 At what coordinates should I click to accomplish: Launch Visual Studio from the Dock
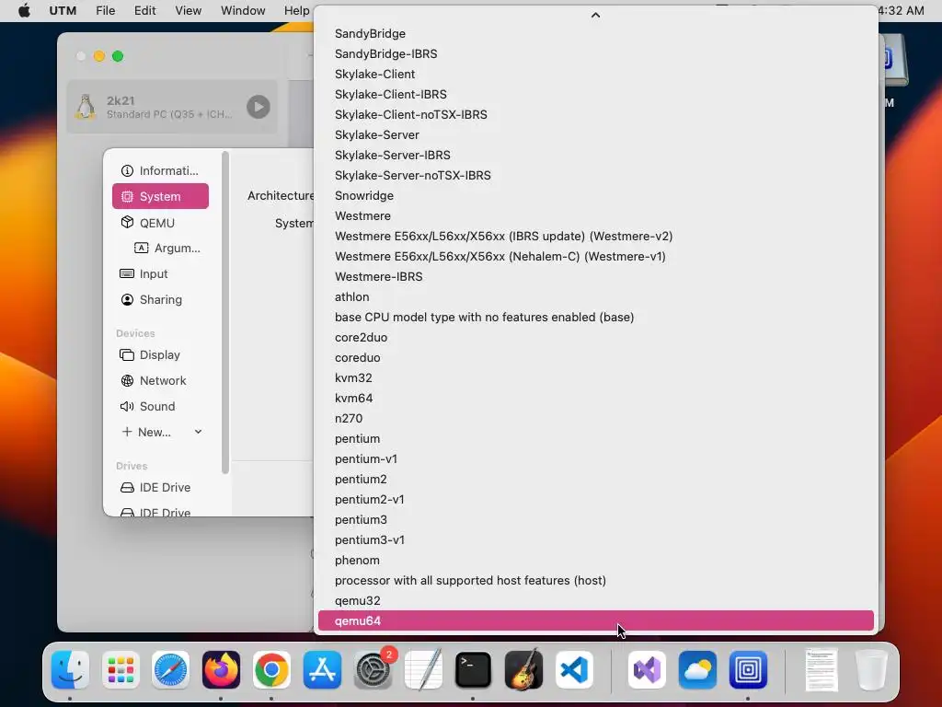click(x=647, y=670)
